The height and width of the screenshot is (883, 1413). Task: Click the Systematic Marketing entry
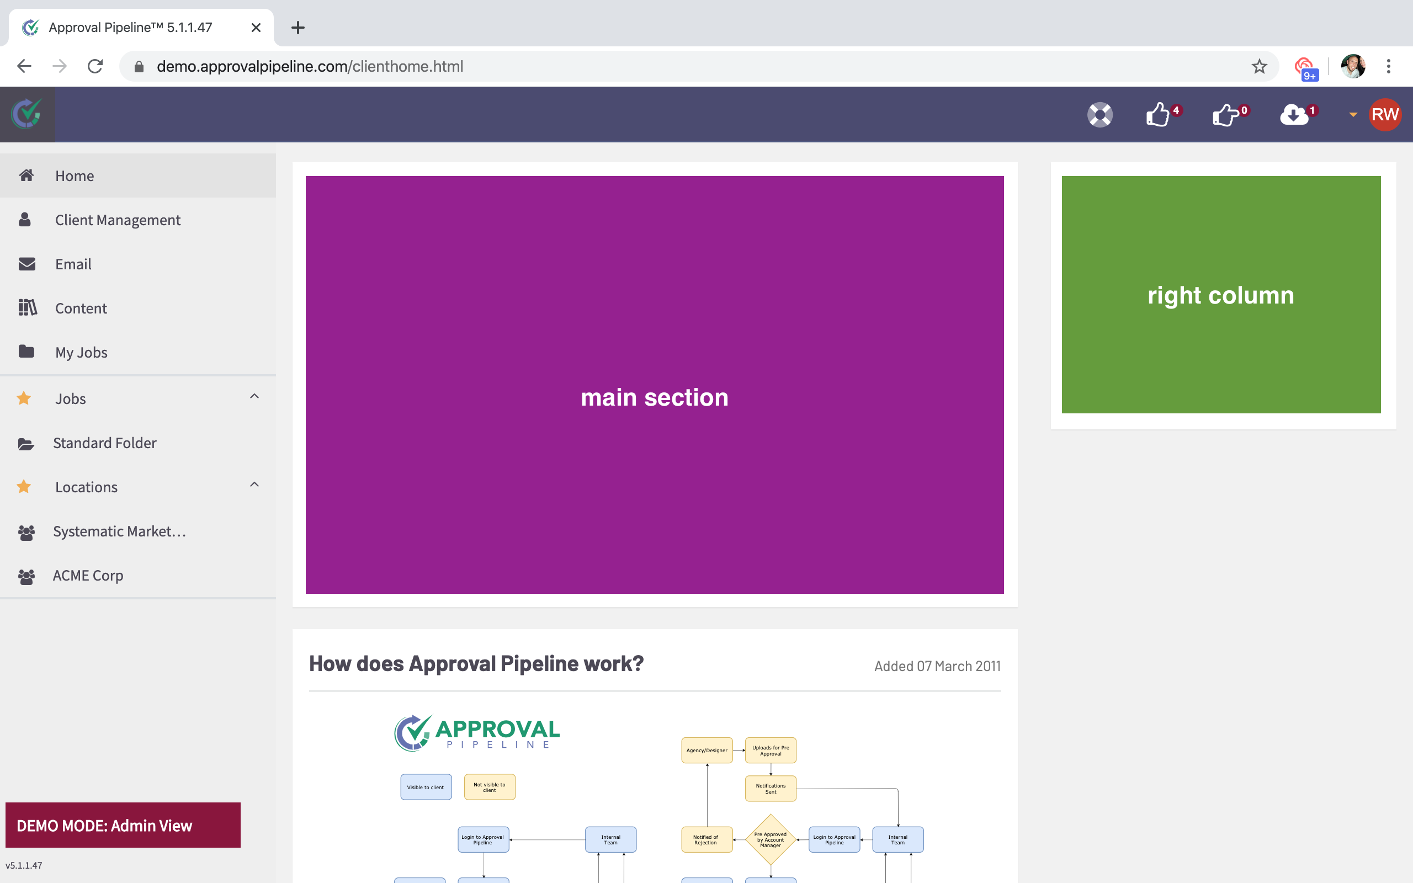coord(119,531)
